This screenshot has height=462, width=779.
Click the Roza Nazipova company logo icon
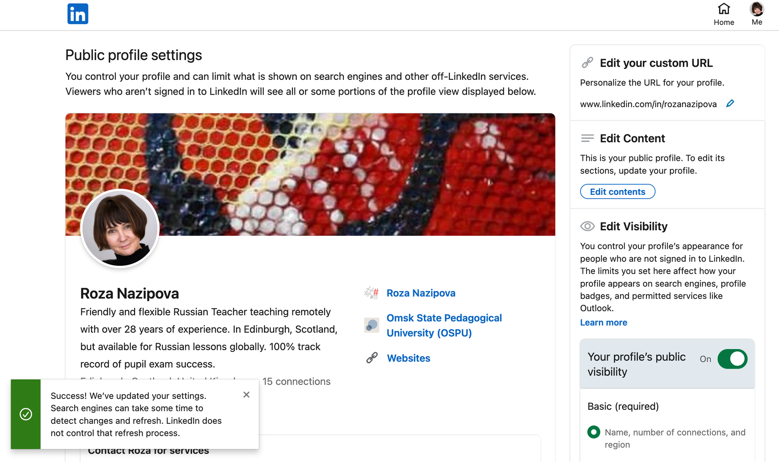(x=372, y=293)
